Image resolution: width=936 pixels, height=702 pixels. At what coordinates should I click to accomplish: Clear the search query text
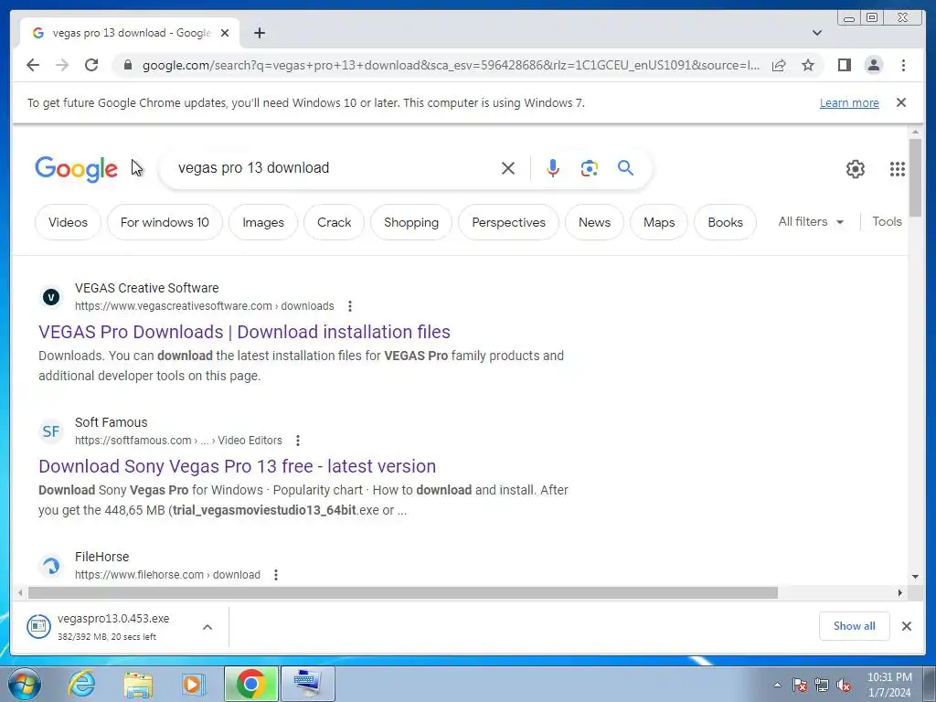pyautogui.click(x=508, y=168)
